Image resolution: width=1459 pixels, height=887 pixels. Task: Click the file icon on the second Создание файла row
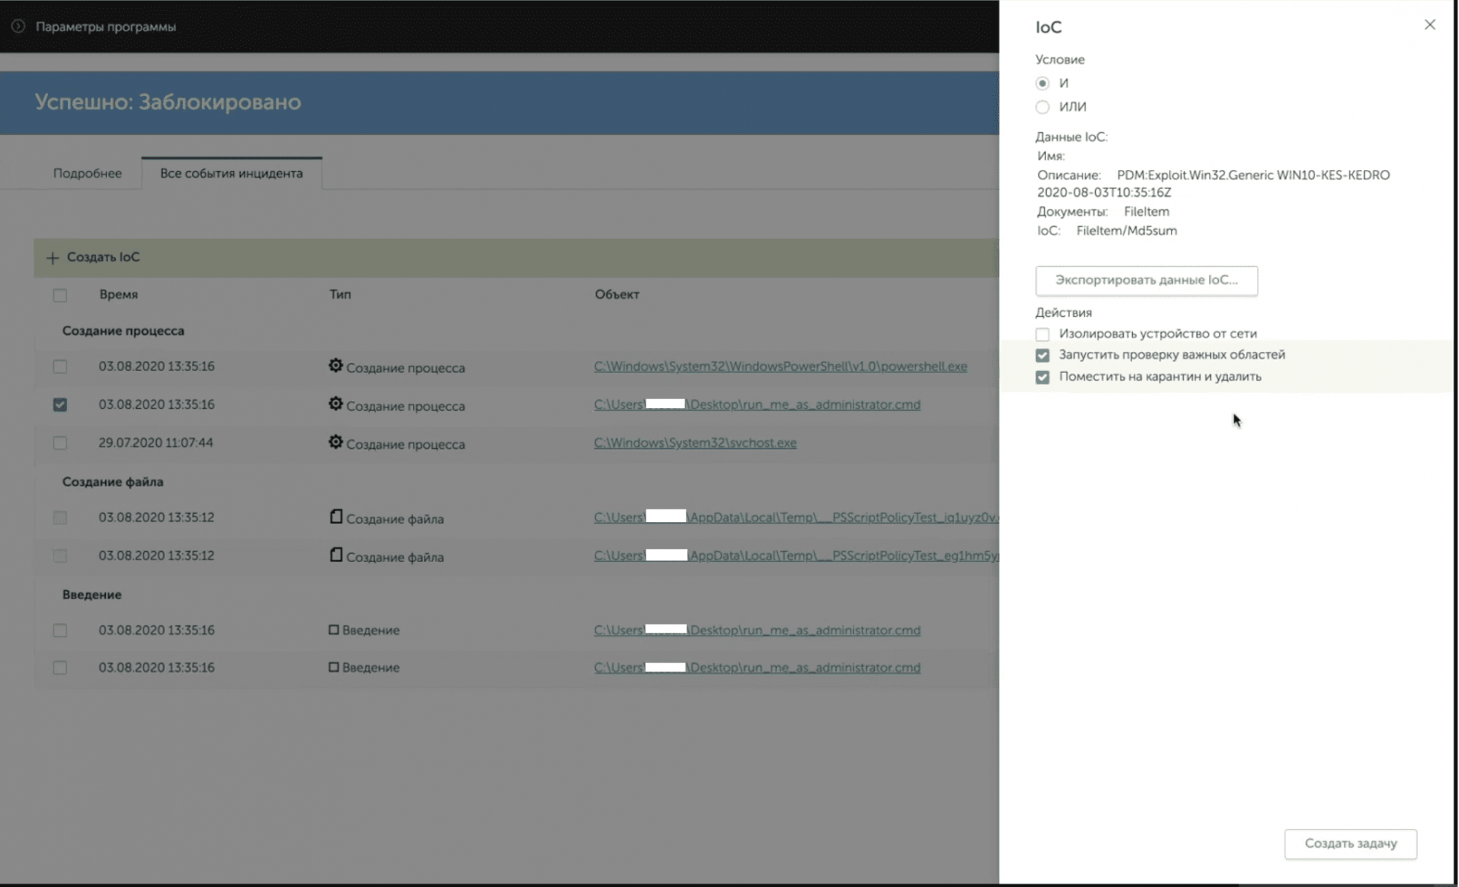pos(336,555)
